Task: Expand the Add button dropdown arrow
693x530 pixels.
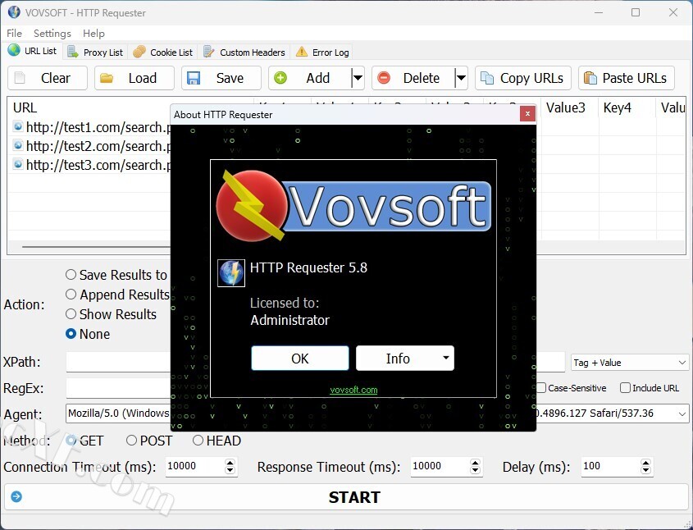Action: tap(358, 78)
